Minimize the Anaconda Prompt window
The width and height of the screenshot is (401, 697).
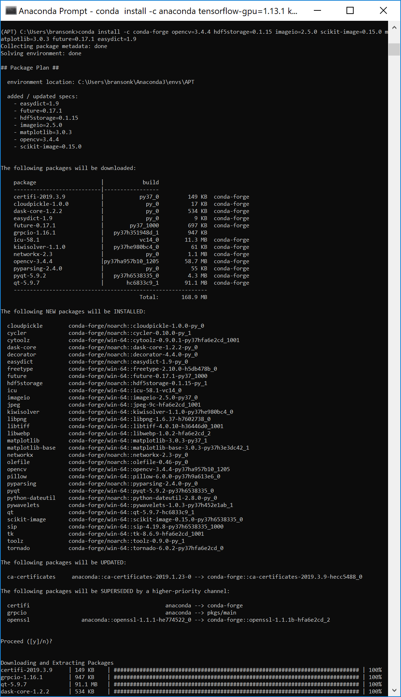pyautogui.click(x=317, y=11)
